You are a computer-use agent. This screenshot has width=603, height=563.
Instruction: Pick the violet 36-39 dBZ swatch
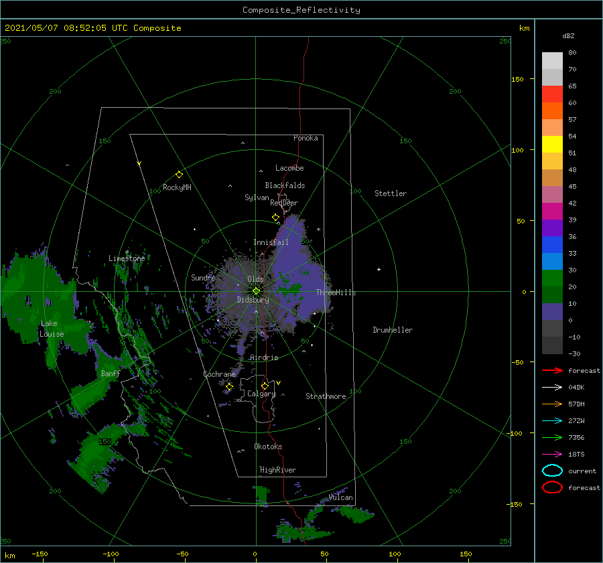coord(552,228)
